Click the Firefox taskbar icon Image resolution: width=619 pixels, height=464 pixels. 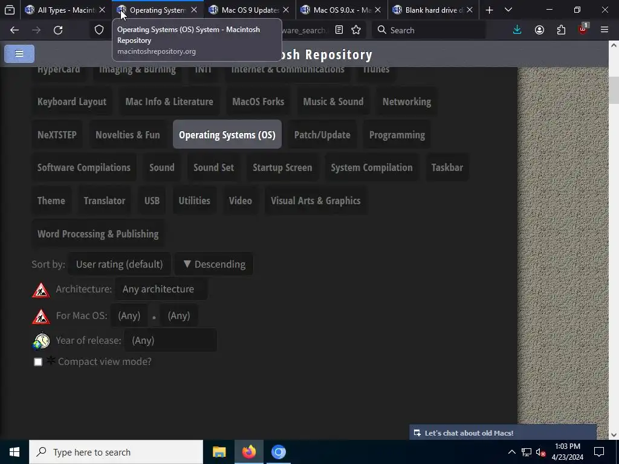click(249, 452)
